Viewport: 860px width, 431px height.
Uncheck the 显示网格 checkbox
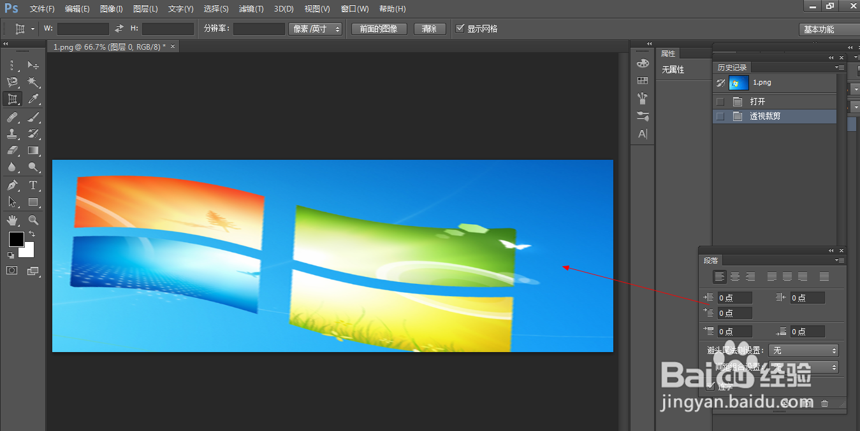point(460,29)
